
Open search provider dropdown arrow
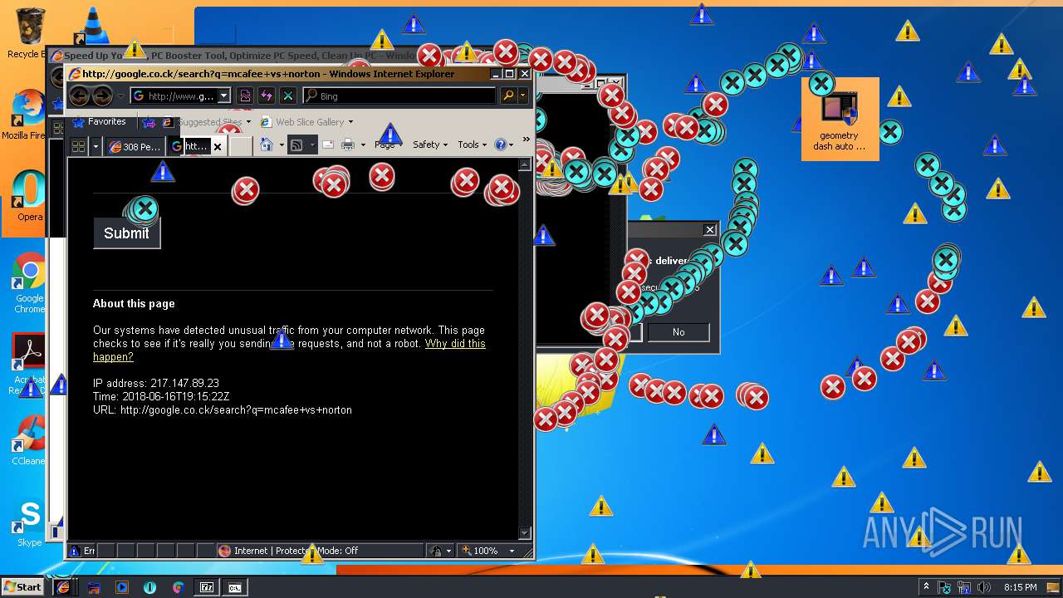point(522,96)
